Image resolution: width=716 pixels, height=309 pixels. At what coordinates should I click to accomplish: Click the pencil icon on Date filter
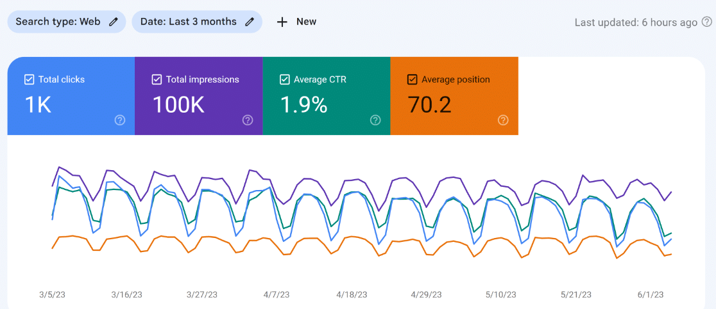coord(250,22)
